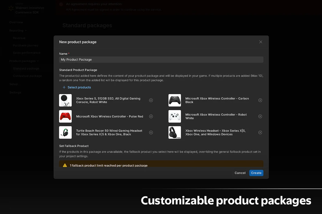Remove Turtle Beach Recon 50 headset

pos(151,132)
